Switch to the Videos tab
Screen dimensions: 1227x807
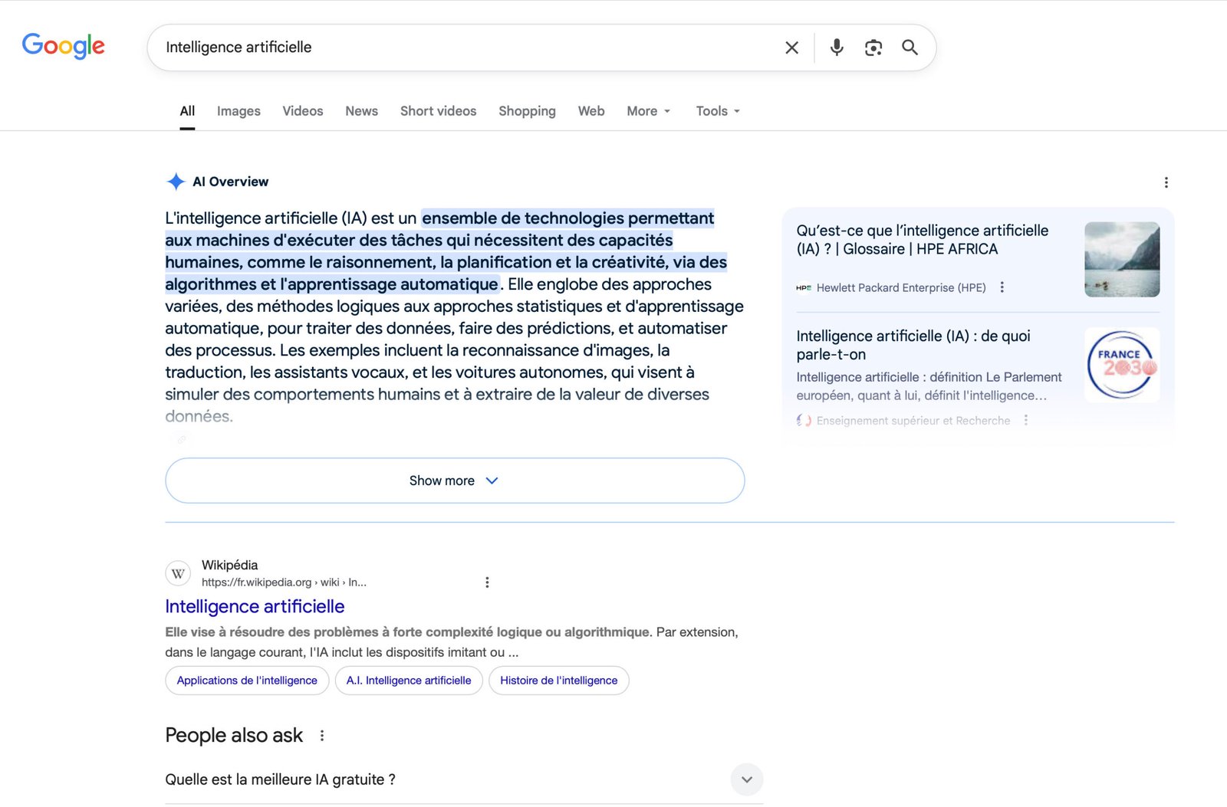pos(303,111)
